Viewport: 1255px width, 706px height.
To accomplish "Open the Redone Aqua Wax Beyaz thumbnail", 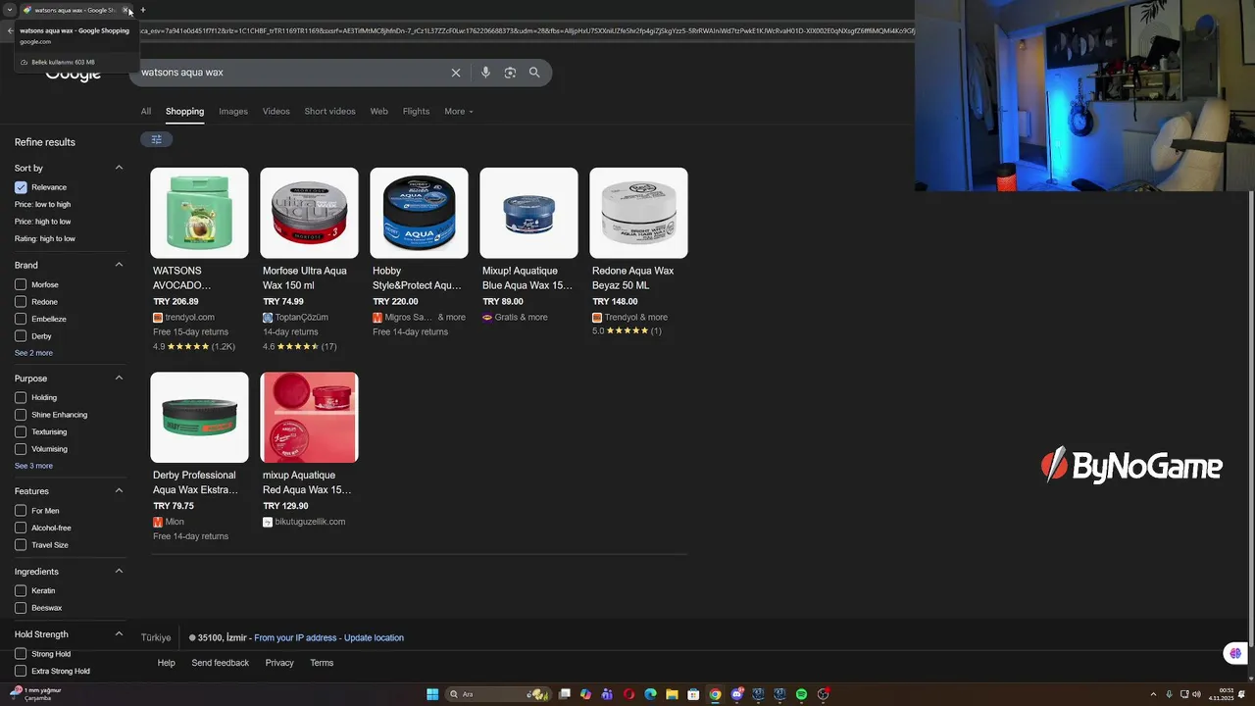I will tap(638, 213).
